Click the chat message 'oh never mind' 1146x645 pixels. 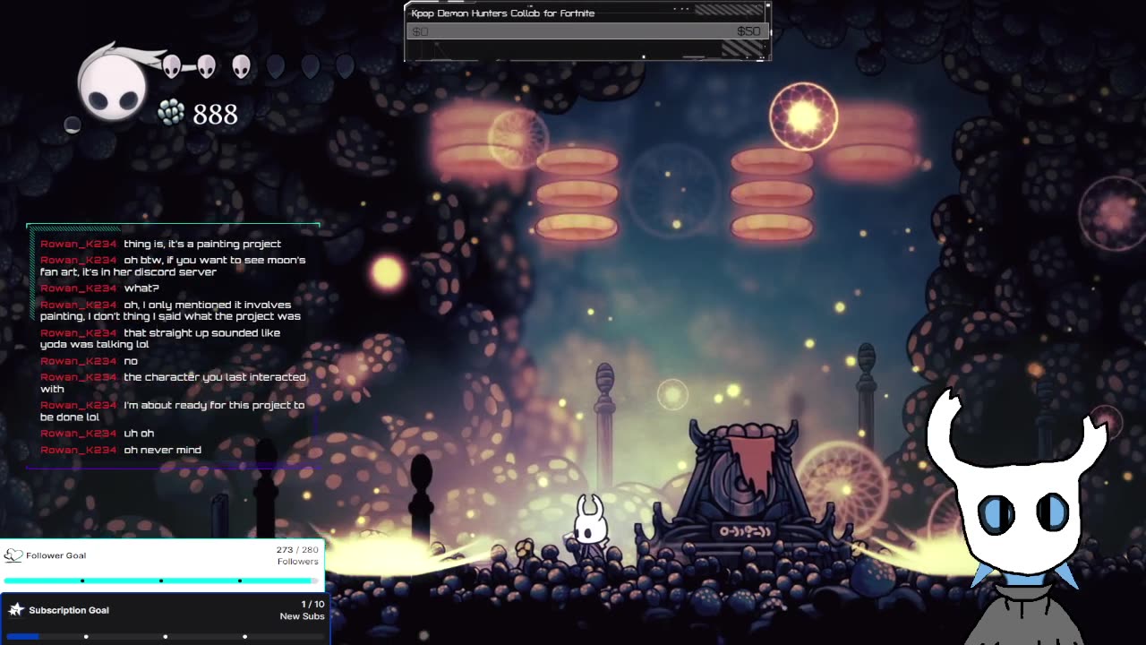tap(121, 450)
